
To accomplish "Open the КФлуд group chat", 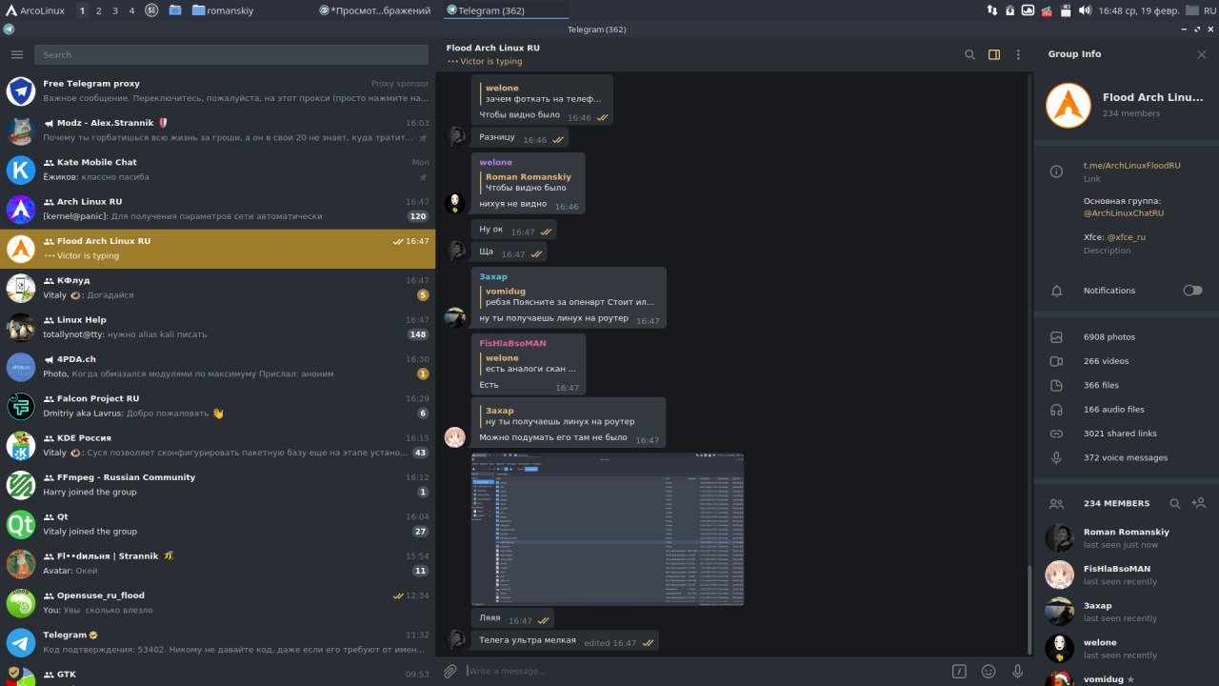I will click(217, 288).
